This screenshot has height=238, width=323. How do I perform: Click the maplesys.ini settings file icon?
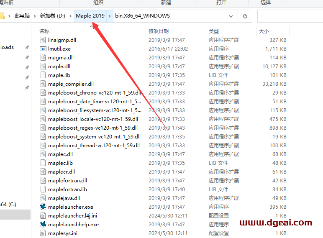[43, 233]
